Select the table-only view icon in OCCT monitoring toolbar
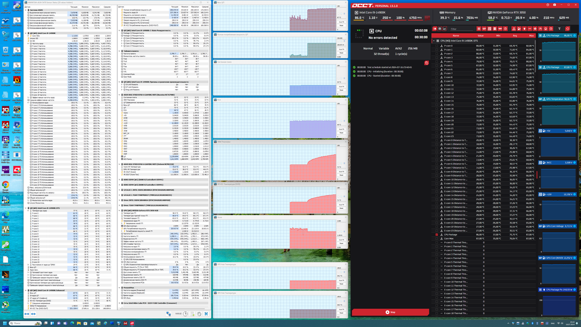 click(440, 28)
